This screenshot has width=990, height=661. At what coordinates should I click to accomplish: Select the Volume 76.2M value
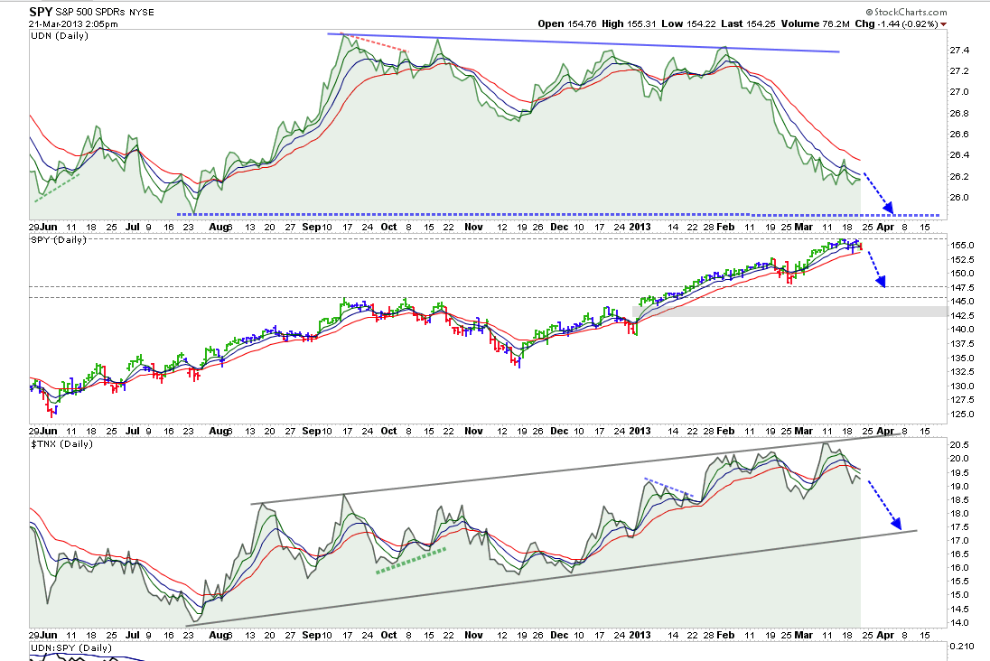[x=836, y=23]
